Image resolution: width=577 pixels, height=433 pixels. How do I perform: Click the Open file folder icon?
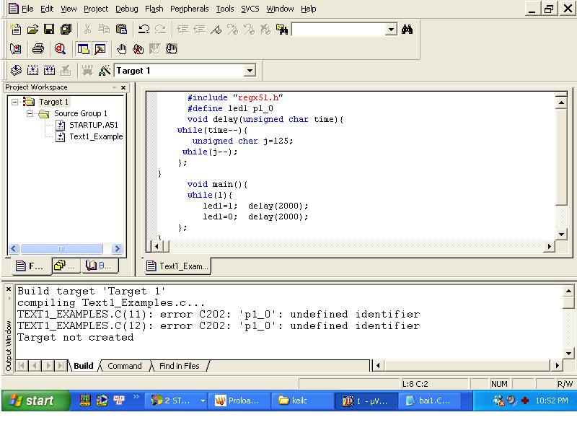click(x=32, y=30)
